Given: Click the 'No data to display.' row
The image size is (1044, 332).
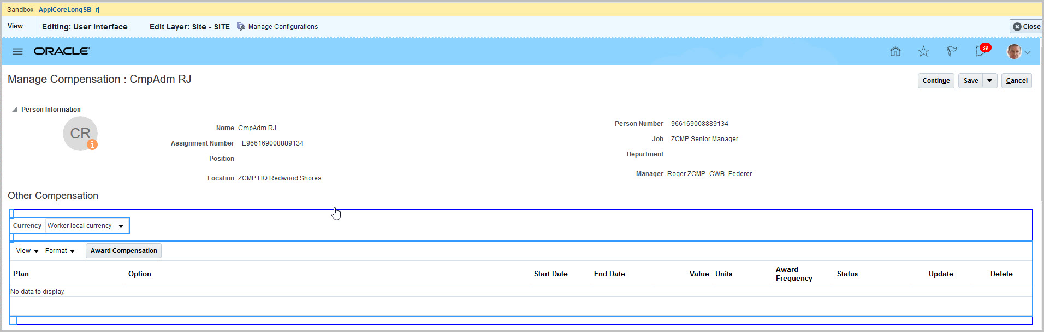Looking at the screenshot, I should [521, 292].
